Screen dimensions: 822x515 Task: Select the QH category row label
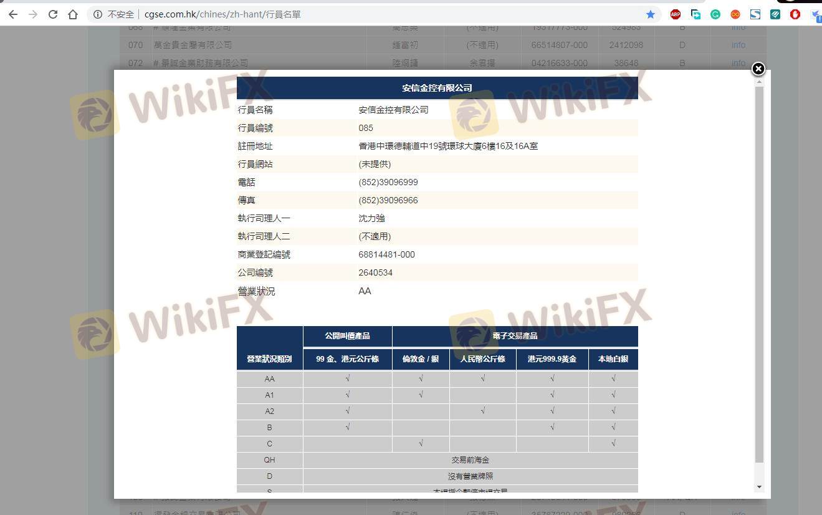click(x=269, y=460)
